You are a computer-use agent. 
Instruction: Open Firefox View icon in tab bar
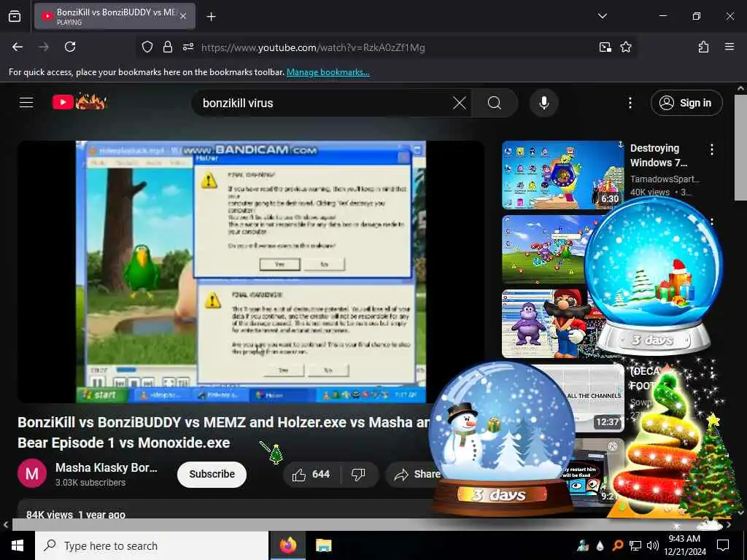(x=15, y=16)
